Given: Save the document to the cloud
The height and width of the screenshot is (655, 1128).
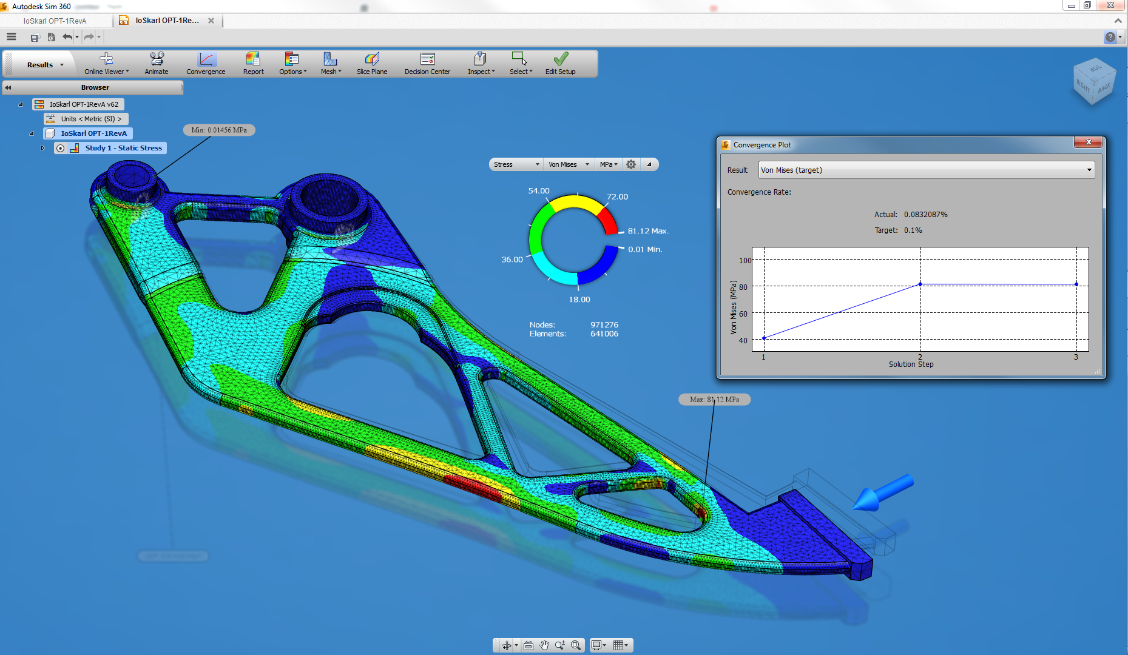Looking at the screenshot, I should point(35,38).
